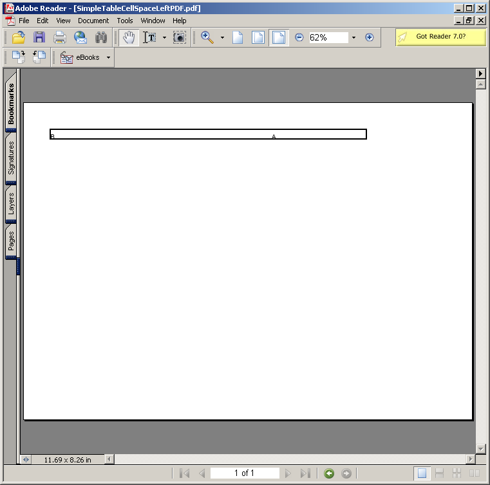490x485 pixels.
Task: Click the horizontal scrollbar left arrow
Action: (109, 459)
